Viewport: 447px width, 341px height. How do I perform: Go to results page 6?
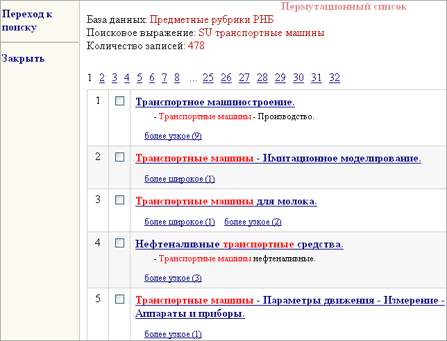152,78
